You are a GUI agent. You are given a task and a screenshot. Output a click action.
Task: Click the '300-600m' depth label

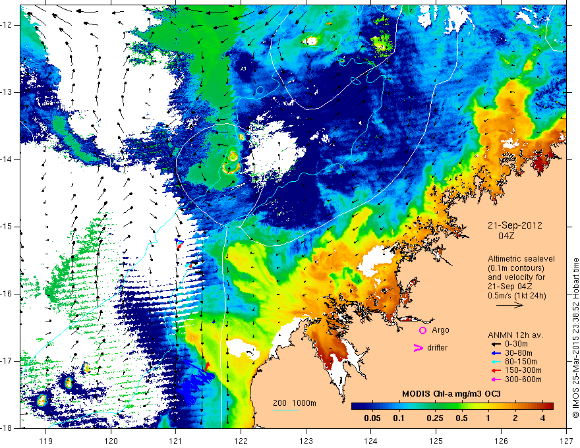(523, 379)
